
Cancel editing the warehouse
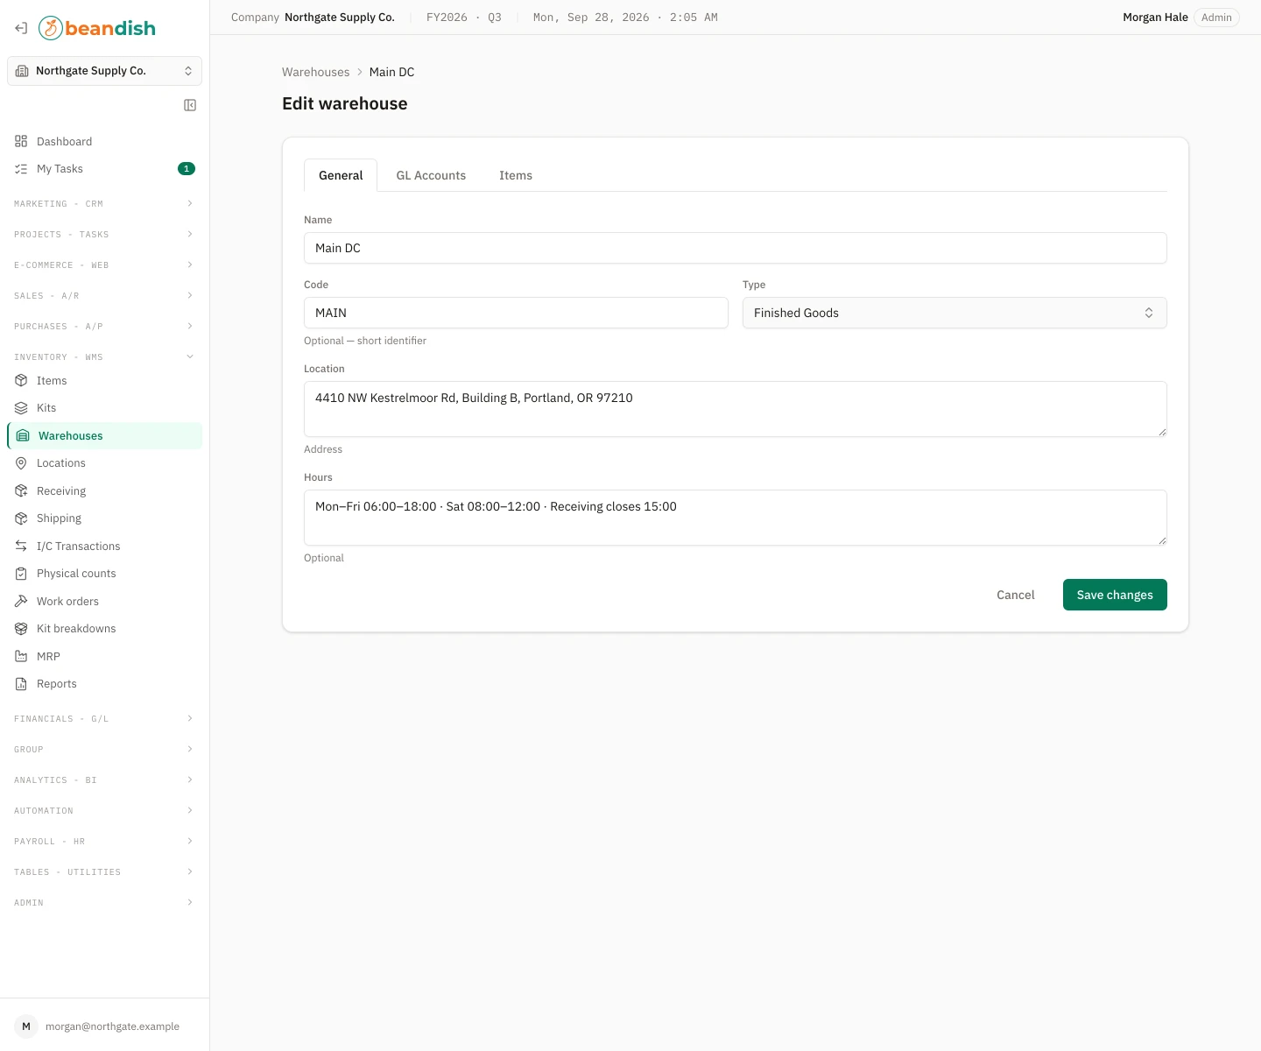coord(1016,595)
